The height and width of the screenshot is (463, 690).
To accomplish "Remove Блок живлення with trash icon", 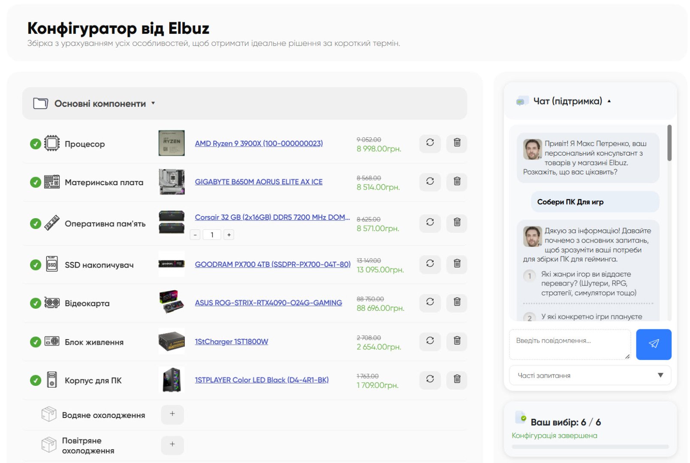I will 457,341.
